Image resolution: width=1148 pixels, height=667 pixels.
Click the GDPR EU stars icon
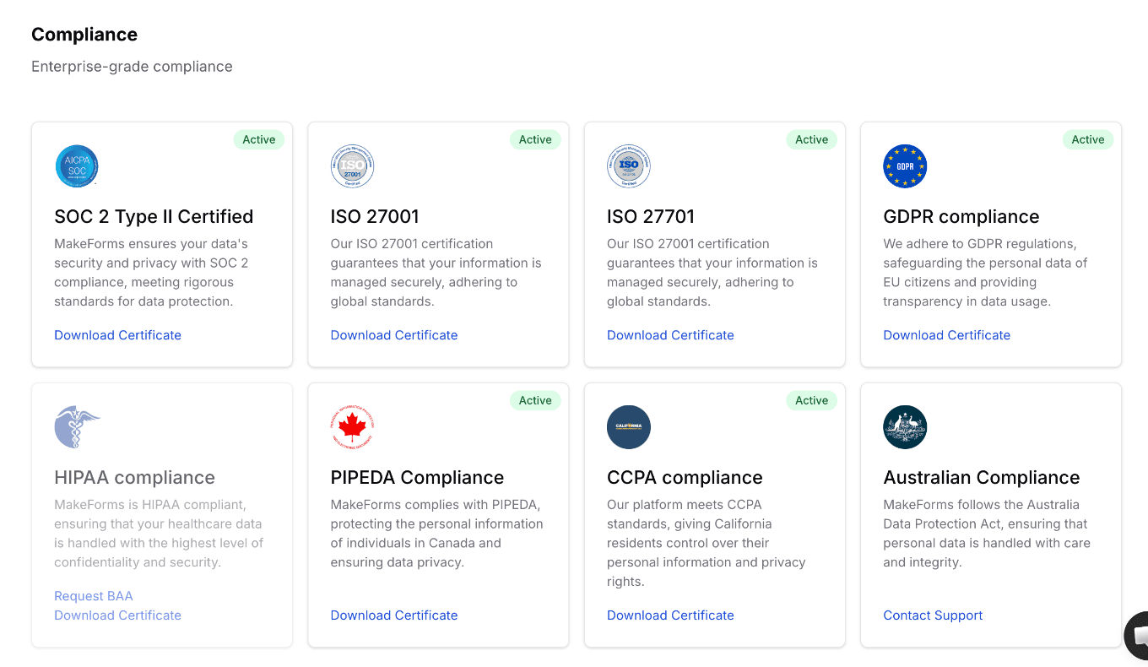905,166
